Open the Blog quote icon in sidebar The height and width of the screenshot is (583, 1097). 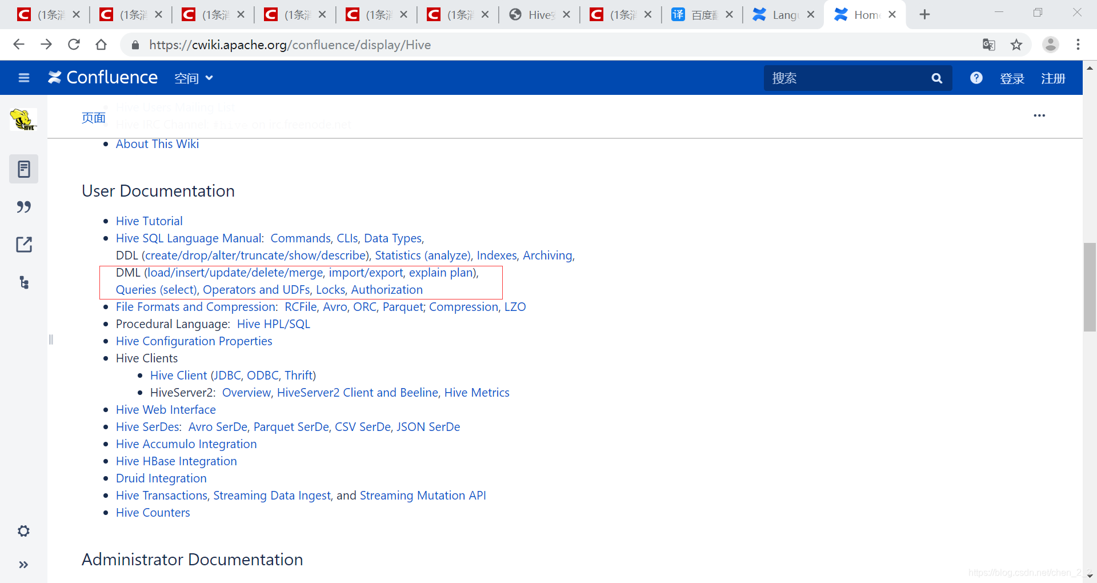pos(24,206)
